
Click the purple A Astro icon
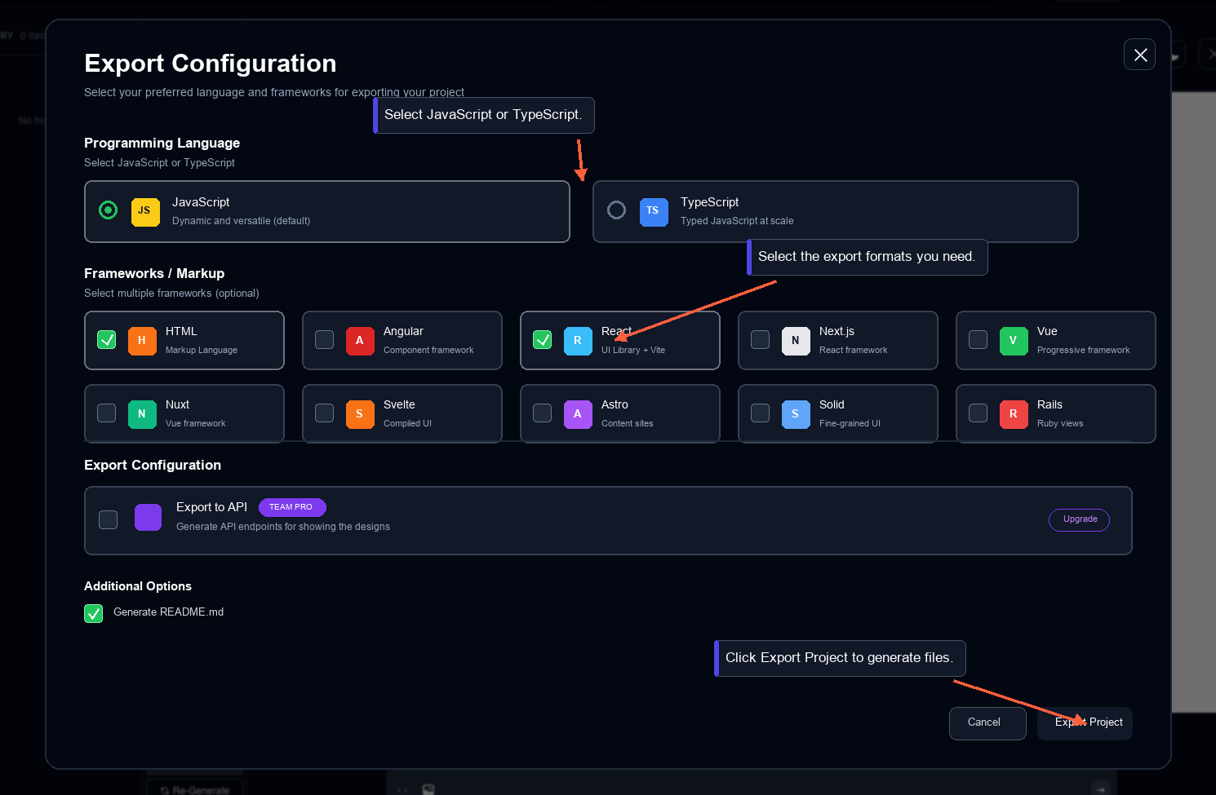578,414
